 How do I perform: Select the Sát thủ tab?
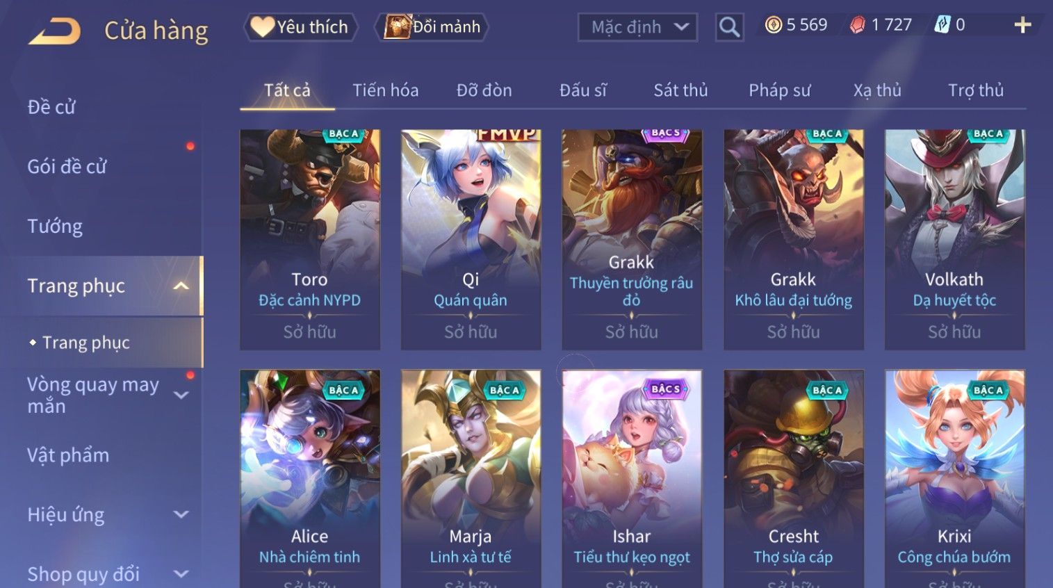pyautogui.click(x=680, y=90)
